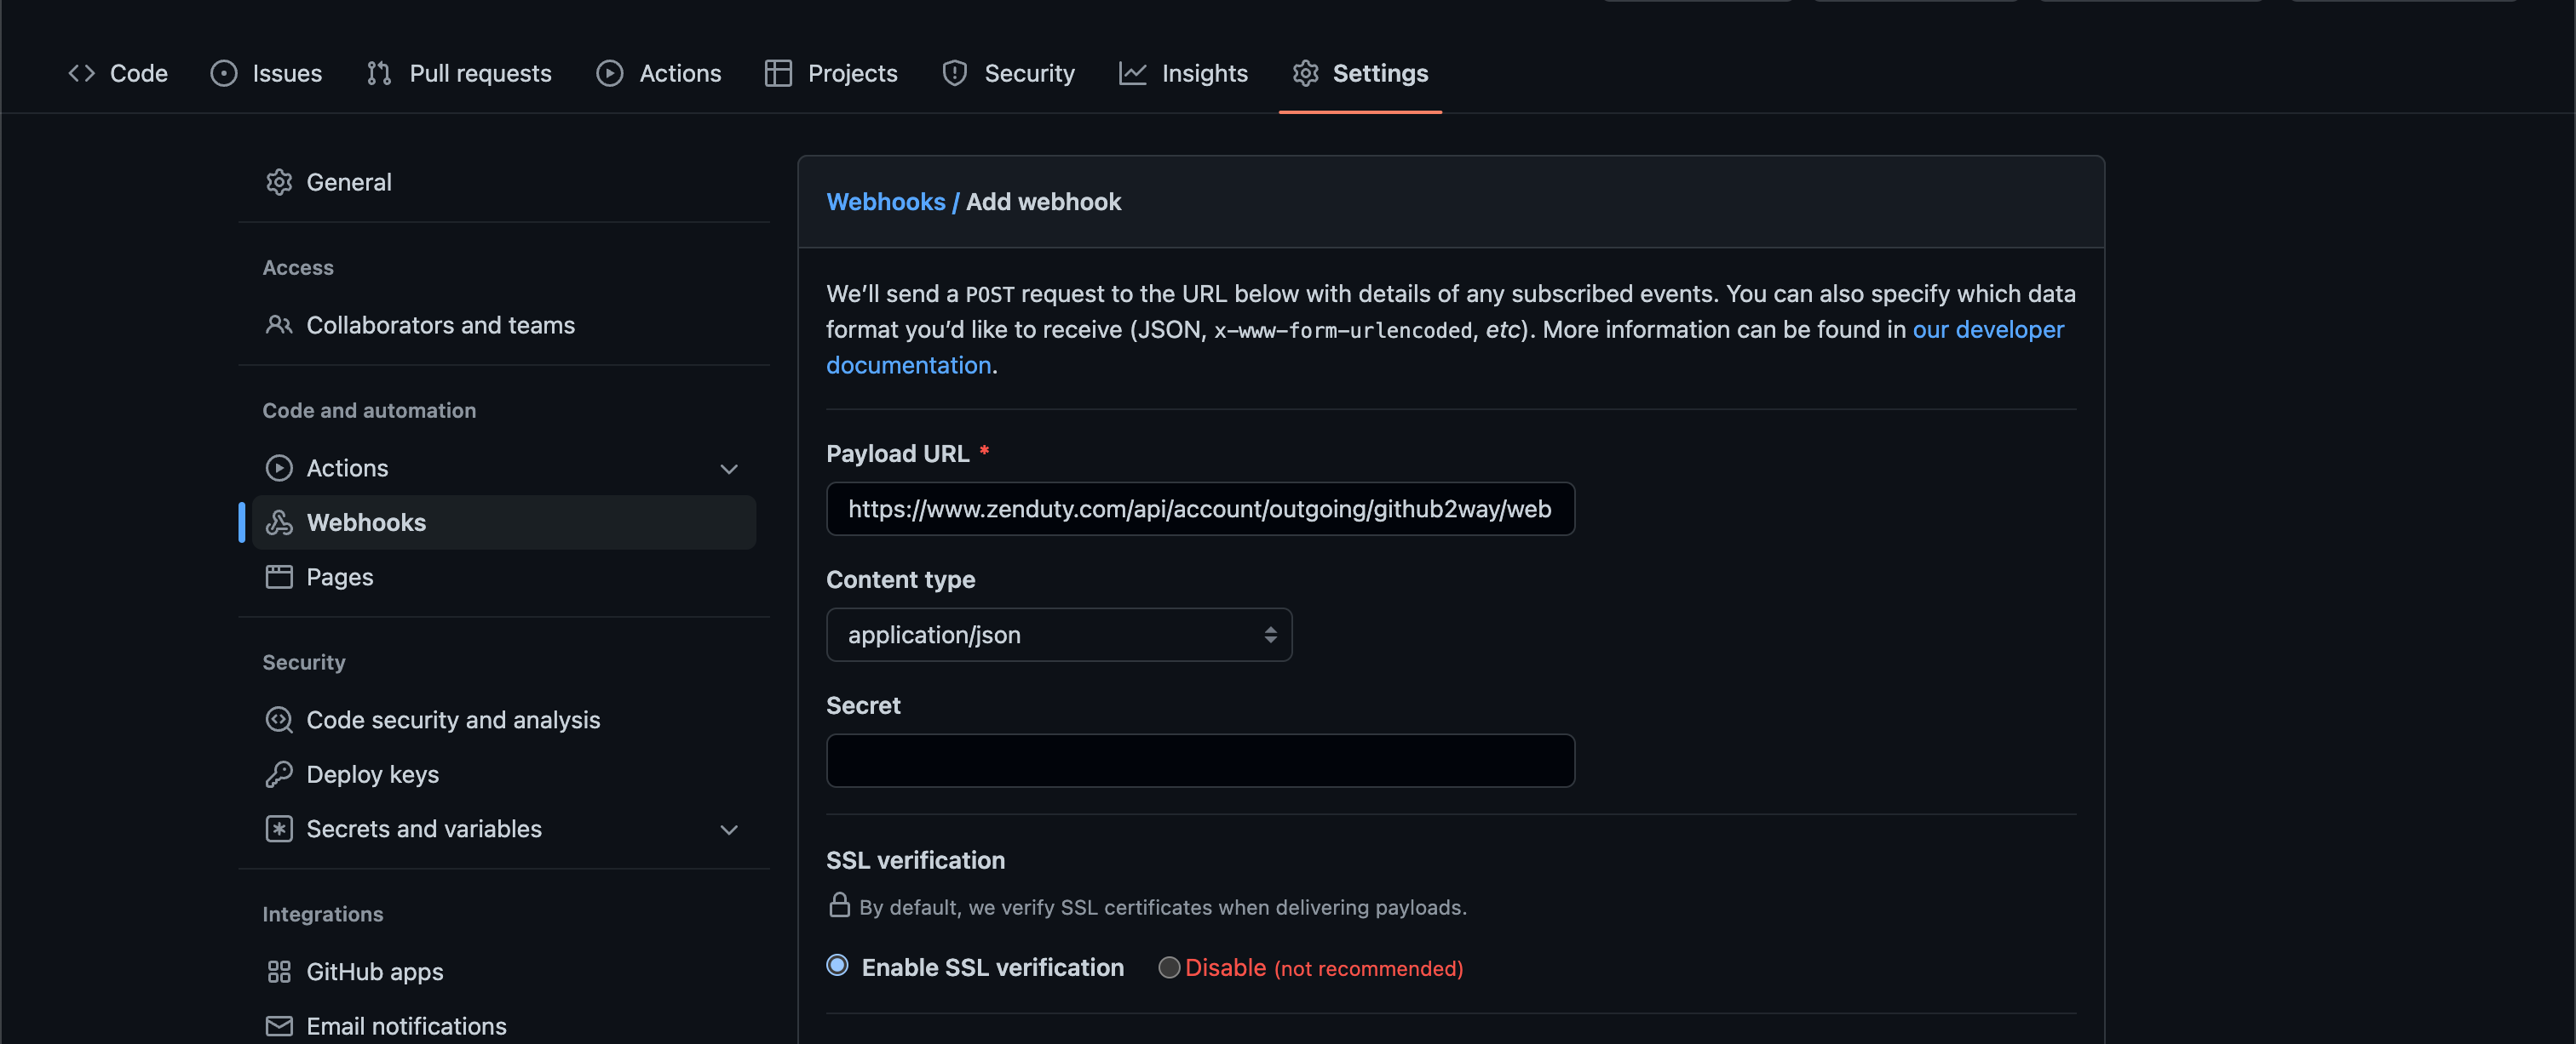The width and height of the screenshot is (2576, 1044).
Task: Click the Payload URL text field
Action: point(1199,509)
